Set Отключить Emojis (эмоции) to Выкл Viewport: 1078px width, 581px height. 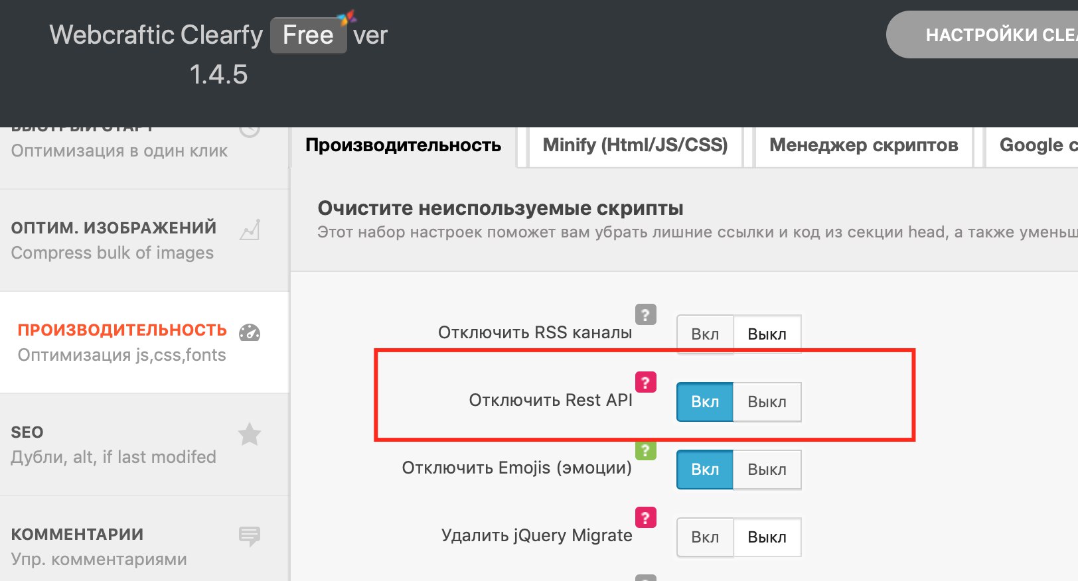[767, 470]
